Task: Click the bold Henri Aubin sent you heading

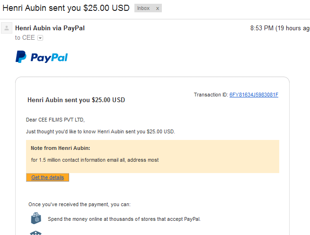Action: point(76,100)
